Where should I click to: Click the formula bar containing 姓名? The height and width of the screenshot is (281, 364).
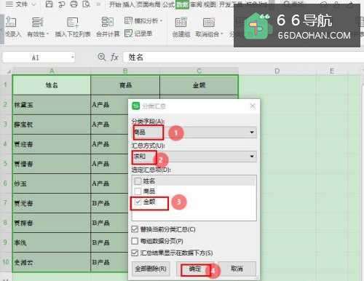[x=242, y=58]
